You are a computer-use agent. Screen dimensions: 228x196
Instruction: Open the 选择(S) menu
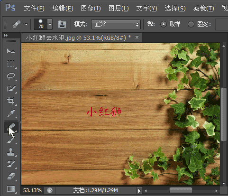click(x=175, y=8)
